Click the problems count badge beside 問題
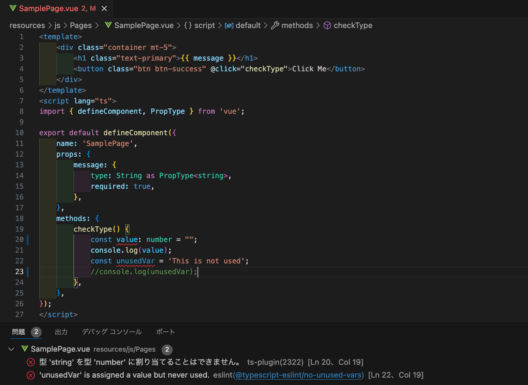528x385 pixels. click(x=36, y=332)
